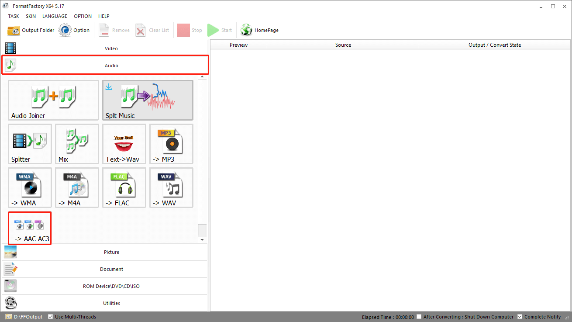
Task: Toggle Use Multi-Threads checkbox
Action: 51,317
